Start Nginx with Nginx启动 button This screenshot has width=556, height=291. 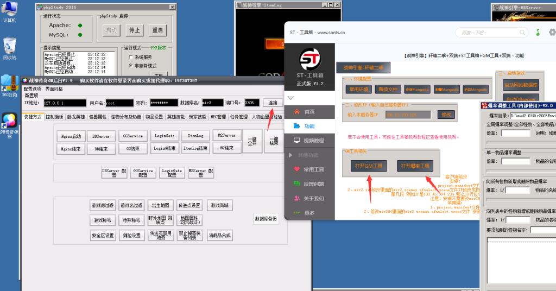(71, 136)
